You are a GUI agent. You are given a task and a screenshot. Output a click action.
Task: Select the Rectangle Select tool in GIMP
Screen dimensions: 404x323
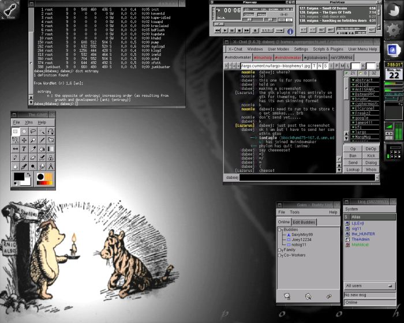pos(16,132)
